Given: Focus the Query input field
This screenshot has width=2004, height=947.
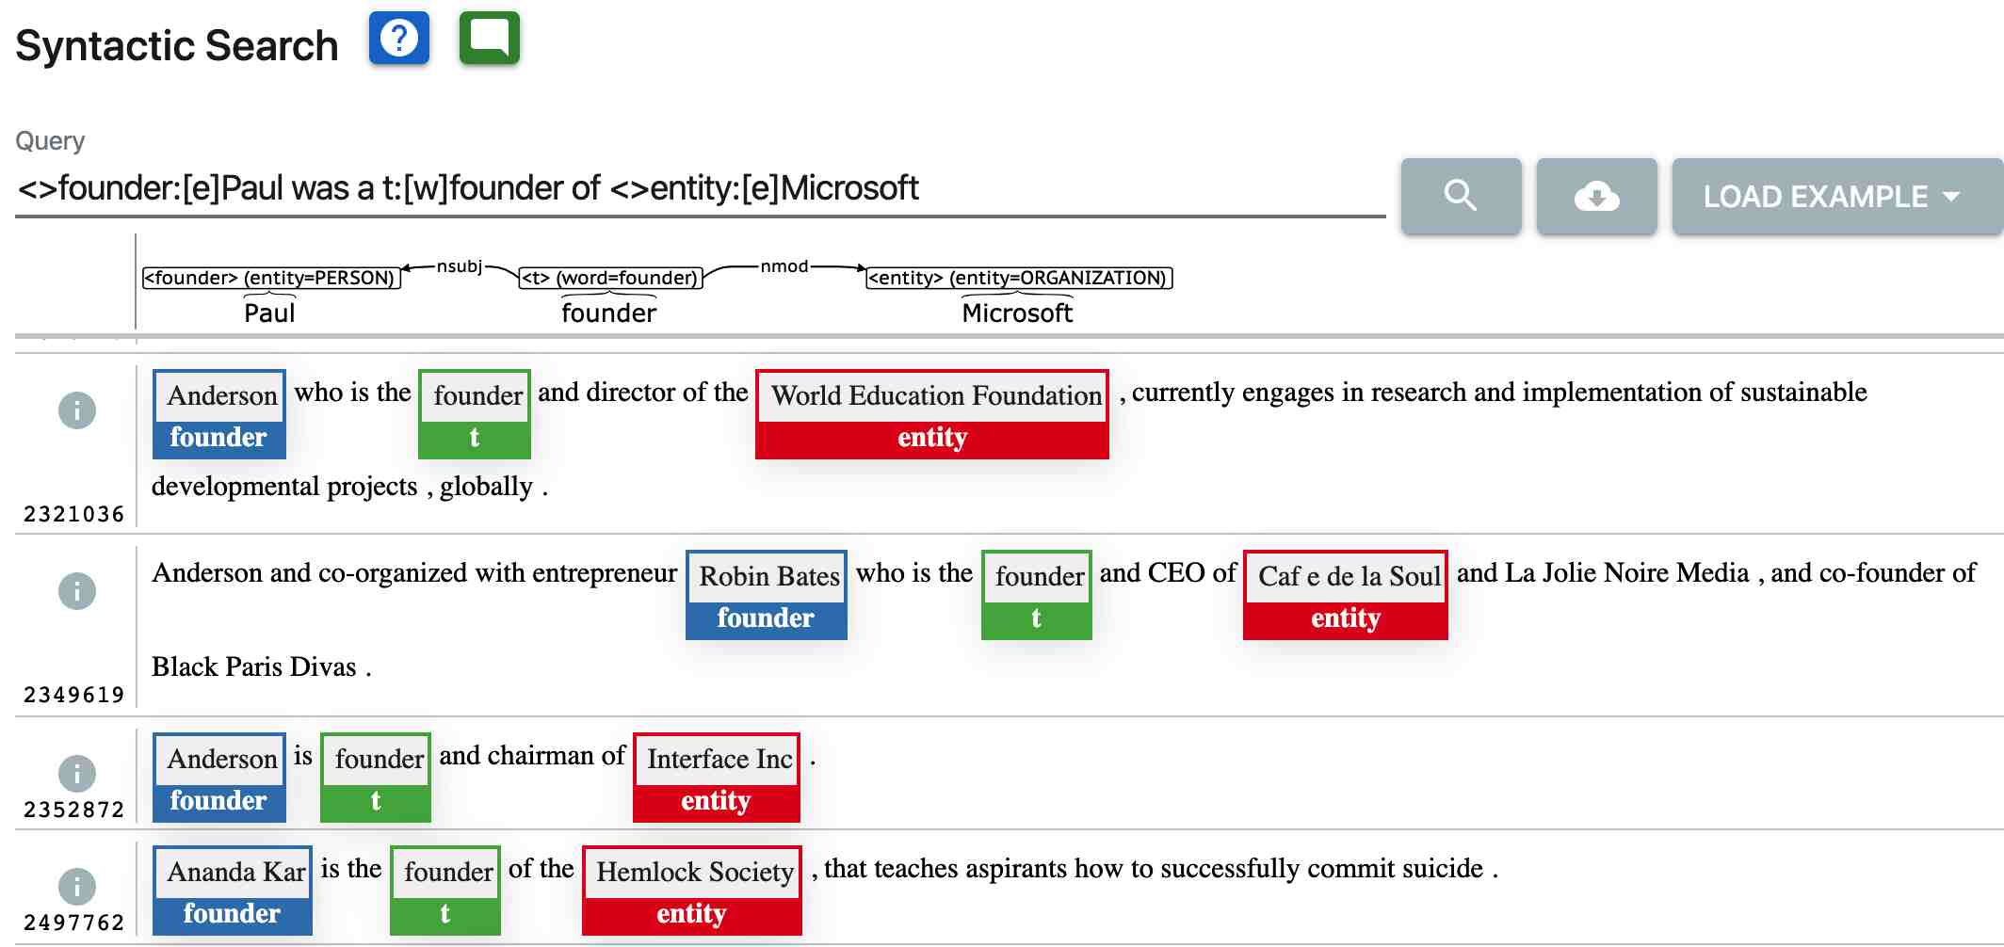Looking at the screenshot, I should click(700, 189).
